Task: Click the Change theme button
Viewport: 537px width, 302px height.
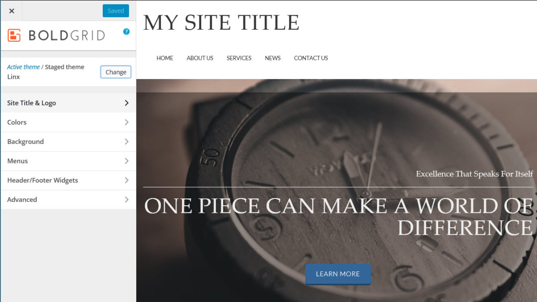Action: (x=116, y=72)
